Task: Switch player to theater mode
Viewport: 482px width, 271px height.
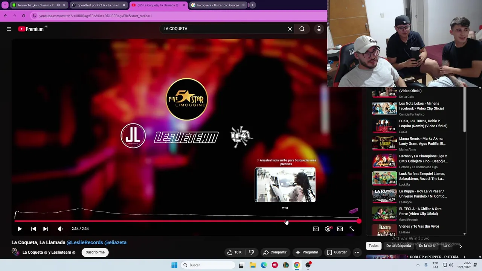Action: coord(340,229)
